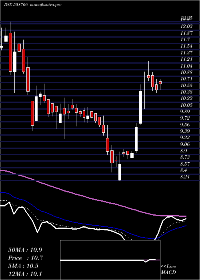The image size is (200, 280).
Task: Click the lowest white candle near 8.24
Action: [x=120, y=172]
